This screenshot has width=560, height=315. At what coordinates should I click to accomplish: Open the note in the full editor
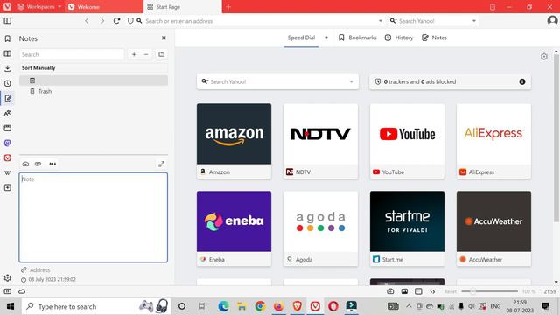pos(161,164)
